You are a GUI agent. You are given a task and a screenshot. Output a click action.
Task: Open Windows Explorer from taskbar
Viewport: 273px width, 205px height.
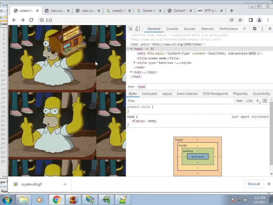[x=24, y=200]
